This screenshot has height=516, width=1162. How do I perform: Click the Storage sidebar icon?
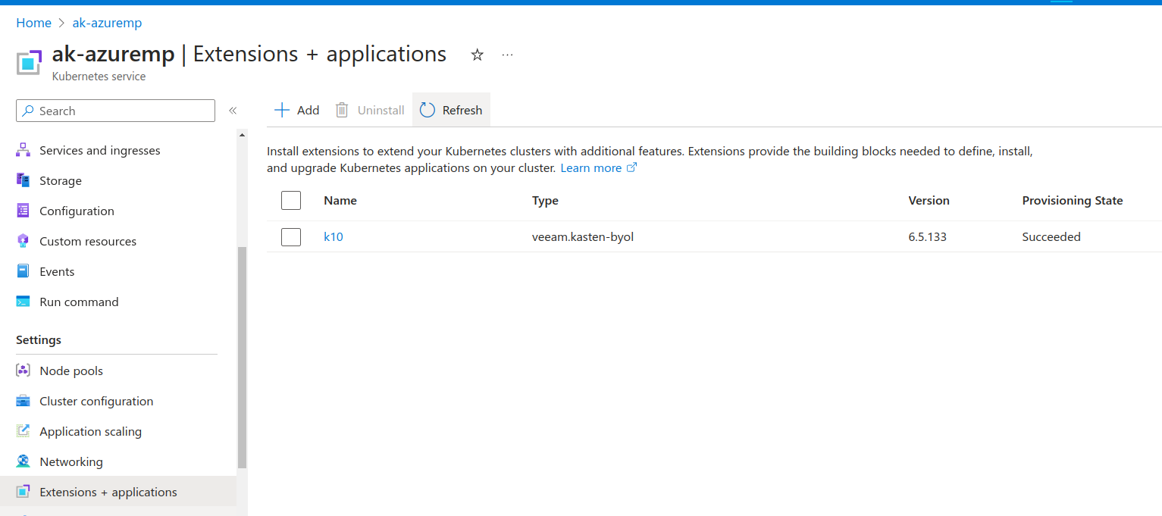[x=23, y=180]
